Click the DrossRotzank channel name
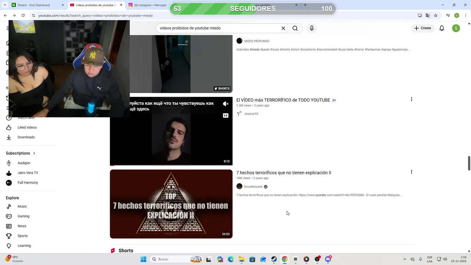The height and width of the screenshot is (265, 471). (x=253, y=187)
